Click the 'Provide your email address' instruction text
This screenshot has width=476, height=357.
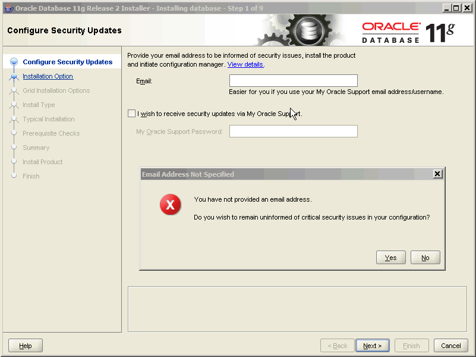point(241,60)
